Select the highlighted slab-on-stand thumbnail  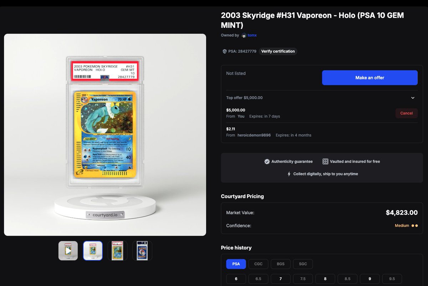93,251
